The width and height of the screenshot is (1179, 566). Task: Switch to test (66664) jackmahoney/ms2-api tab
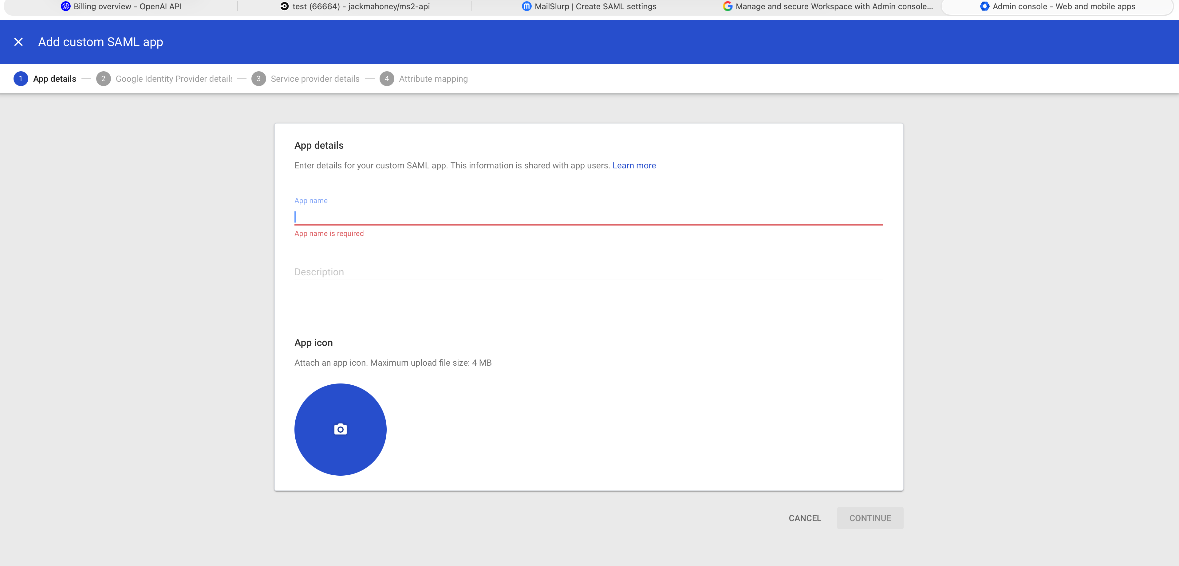pyautogui.click(x=361, y=6)
